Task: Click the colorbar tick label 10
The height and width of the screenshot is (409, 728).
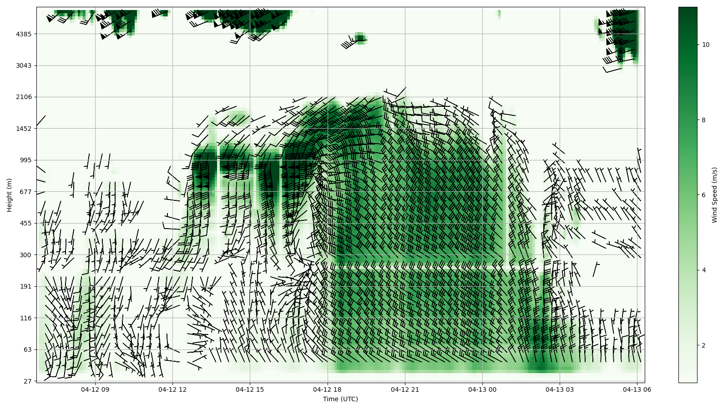Action: pyautogui.click(x=706, y=45)
